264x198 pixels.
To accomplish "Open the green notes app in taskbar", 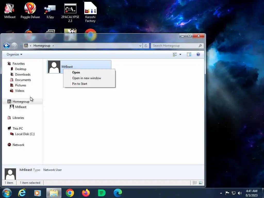I will pyautogui.click(x=102, y=193).
